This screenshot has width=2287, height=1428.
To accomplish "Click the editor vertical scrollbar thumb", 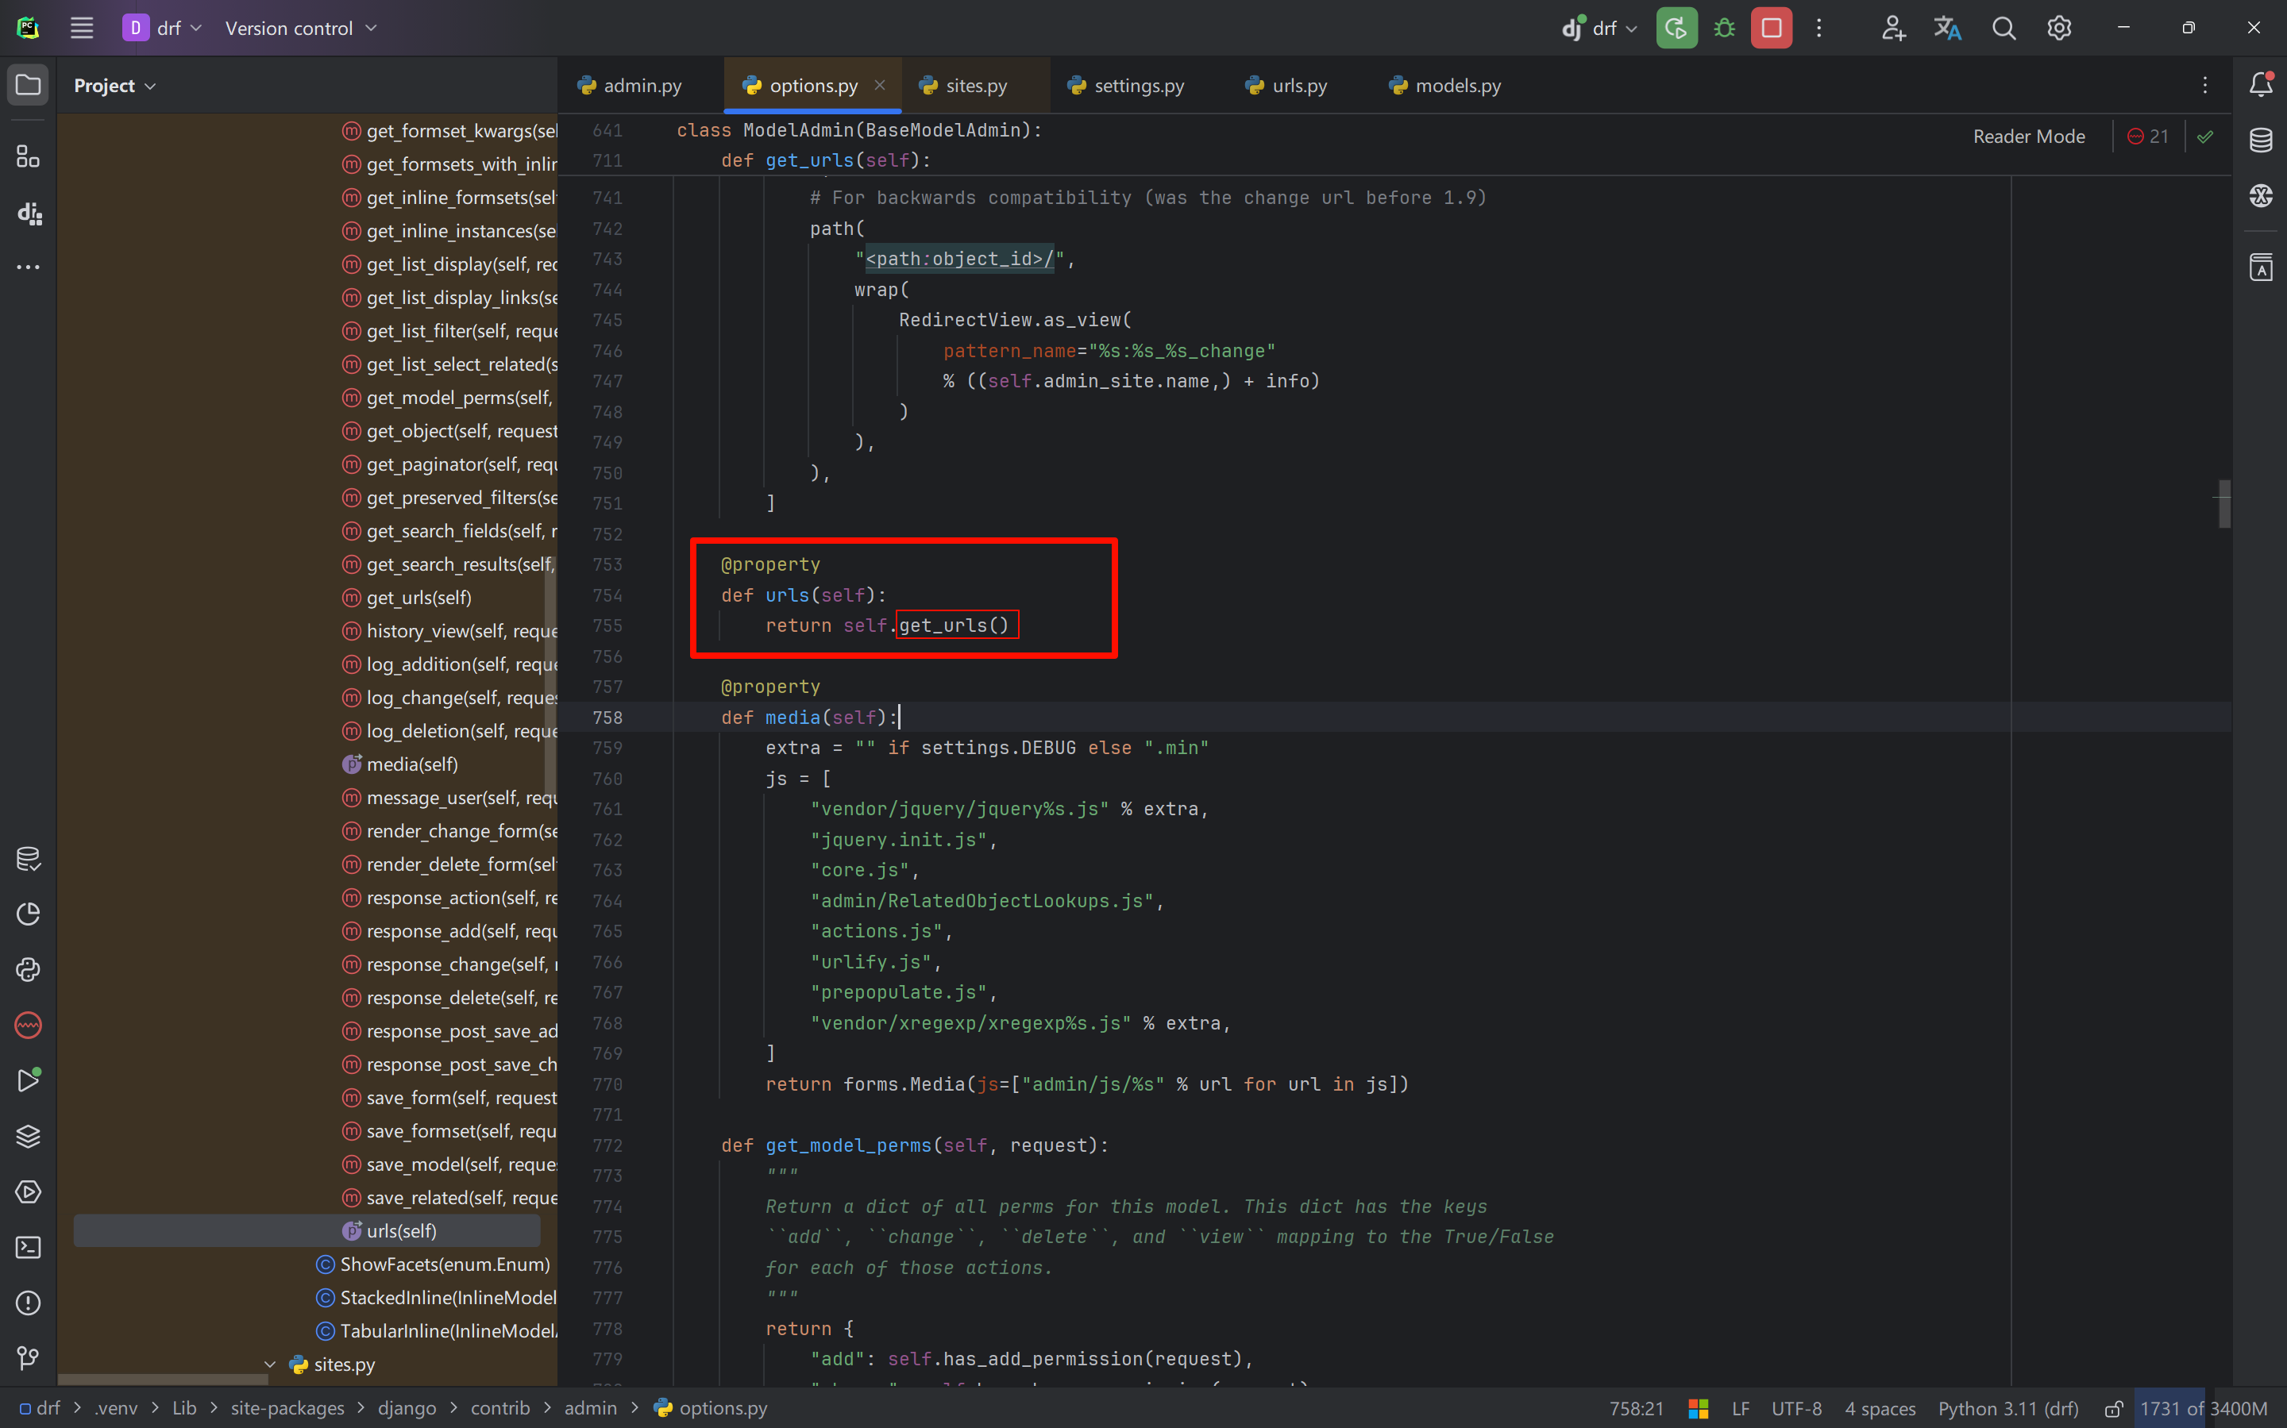I will [x=2224, y=503].
